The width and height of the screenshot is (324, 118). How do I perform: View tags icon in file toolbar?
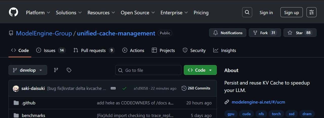tap(69, 70)
